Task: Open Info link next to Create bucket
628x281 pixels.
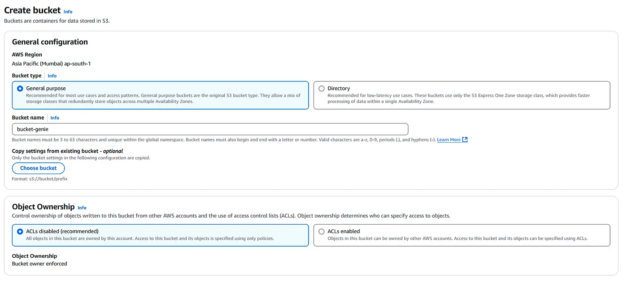Action: 68,12
